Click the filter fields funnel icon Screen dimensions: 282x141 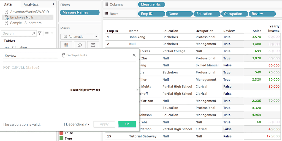tap(40, 33)
